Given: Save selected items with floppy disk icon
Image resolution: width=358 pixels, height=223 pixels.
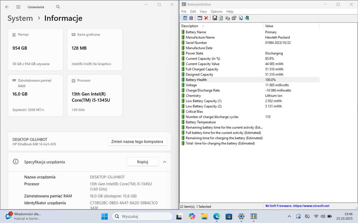Looking at the screenshot, I should pos(214,18).
